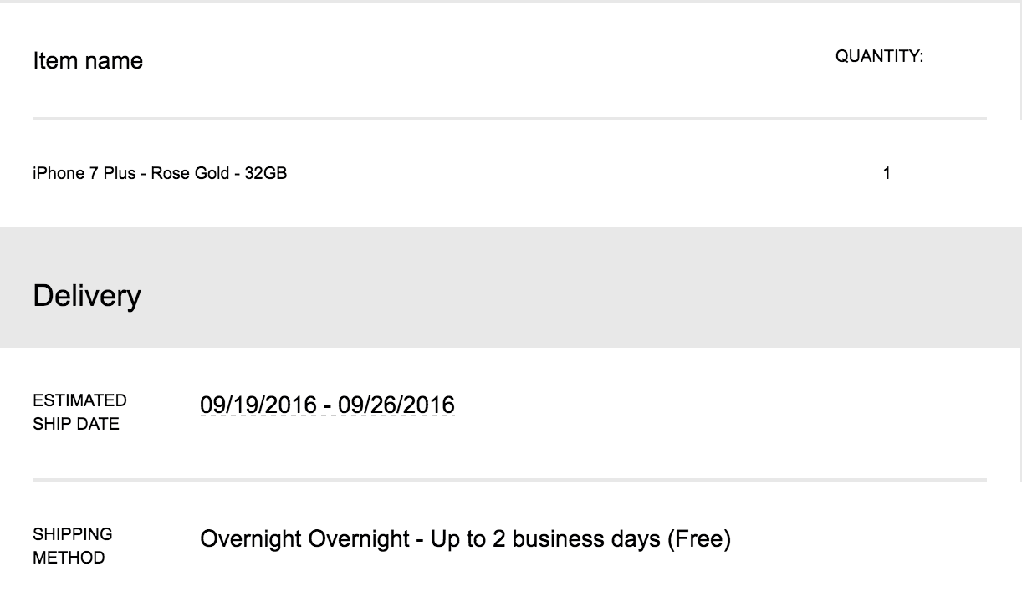Click the divider line above SHIPPING METHOD
This screenshot has width=1022, height=612.
click(510, 480)
